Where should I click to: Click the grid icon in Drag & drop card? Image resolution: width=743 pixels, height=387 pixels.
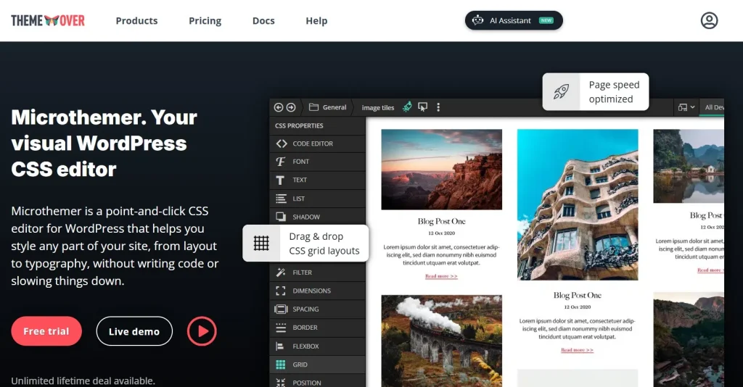(261, 244)
